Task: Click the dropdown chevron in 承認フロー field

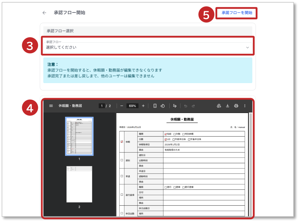Action: tap(247, 47)
